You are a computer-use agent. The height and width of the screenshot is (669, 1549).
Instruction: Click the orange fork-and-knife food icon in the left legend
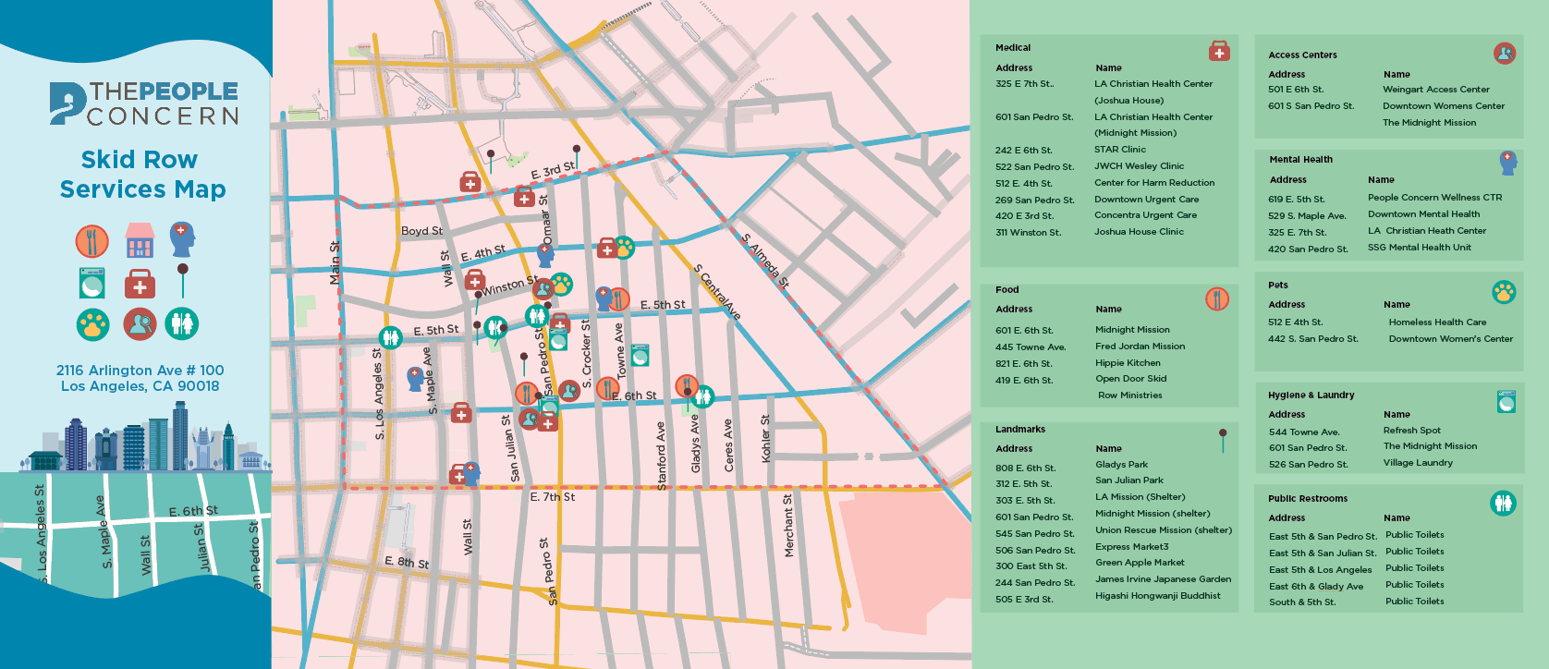(x=92, y=241)
